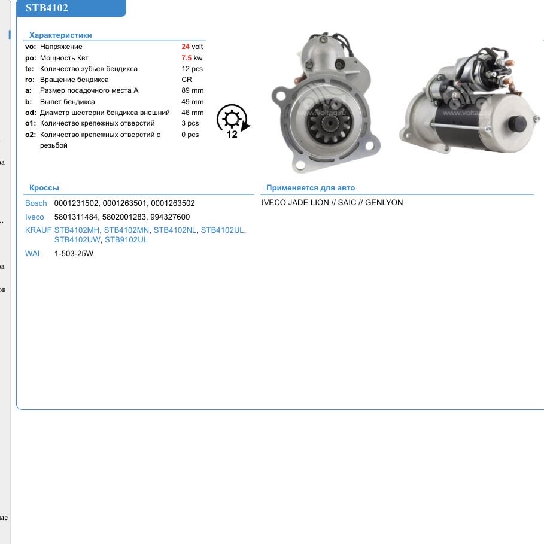Click the Характеристики section heading
The width and height of the screenshot is (544, 544).
tap(60, 35)
